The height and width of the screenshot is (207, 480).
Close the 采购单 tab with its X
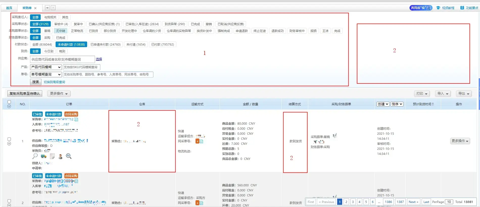point(35,8)
